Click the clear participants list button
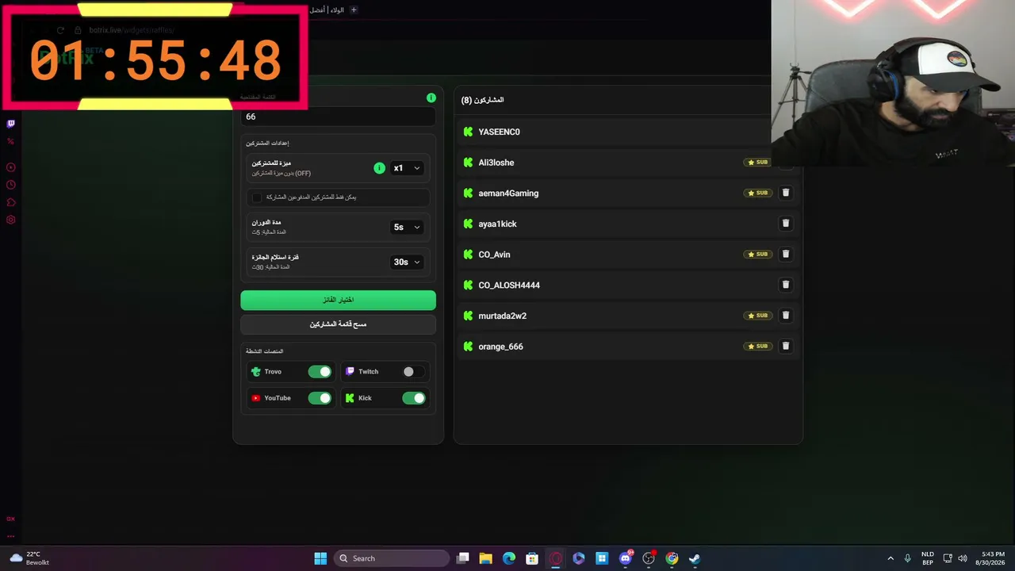This screenshot has width=1015, height=571. [339, 324]
